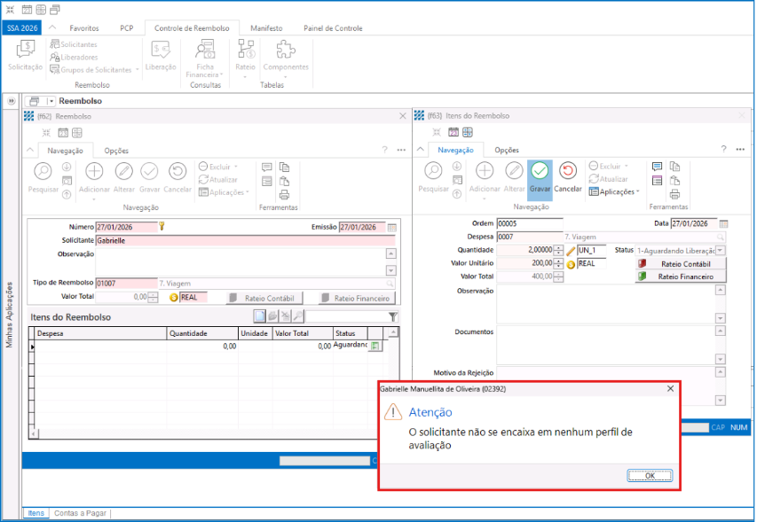Switch to the Manifesto ribbon tab

[x=266, y=28]
